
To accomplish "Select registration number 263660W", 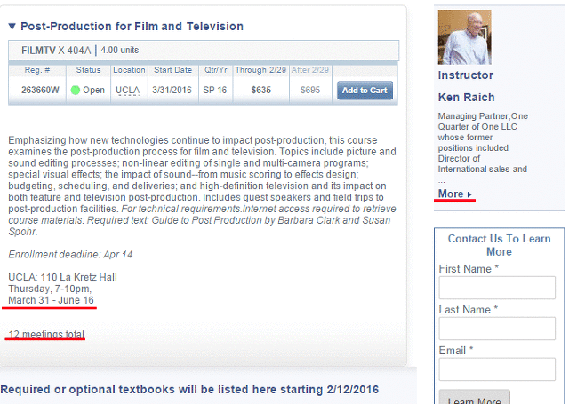I will [x=40, y=90].
